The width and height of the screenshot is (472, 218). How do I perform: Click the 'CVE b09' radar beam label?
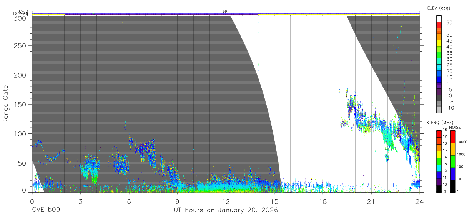click(46, 210)
